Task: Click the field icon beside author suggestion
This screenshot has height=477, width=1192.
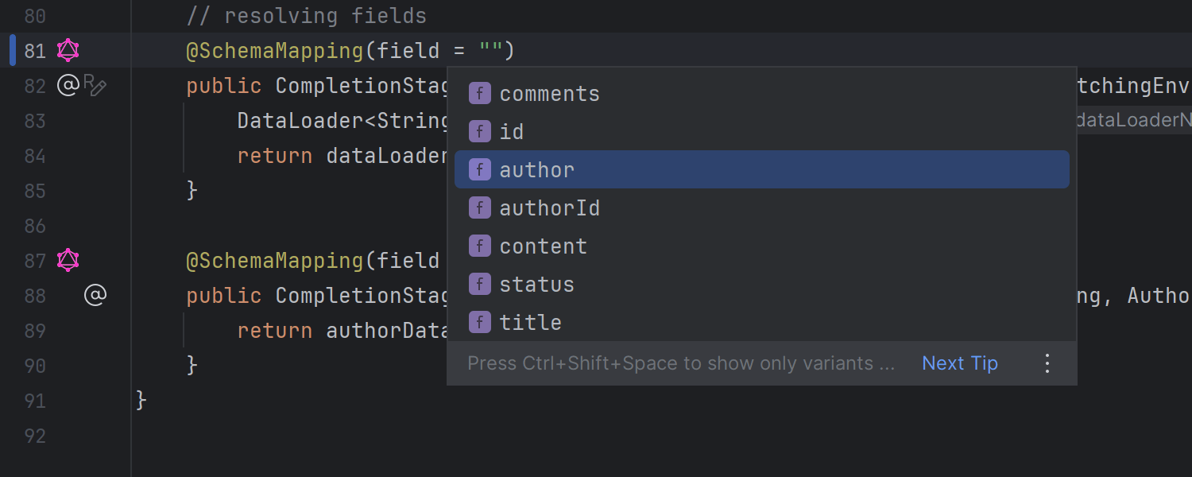Action: (x=479, y=169)
